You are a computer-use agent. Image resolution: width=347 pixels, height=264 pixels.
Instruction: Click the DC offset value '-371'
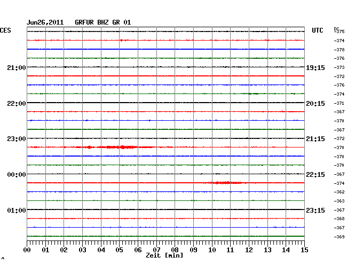(339, 103)
